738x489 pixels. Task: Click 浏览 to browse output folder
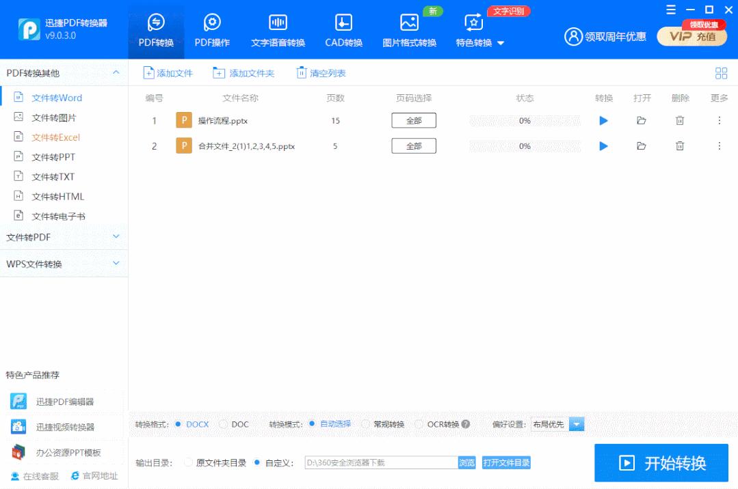click(x=466, y=462)
